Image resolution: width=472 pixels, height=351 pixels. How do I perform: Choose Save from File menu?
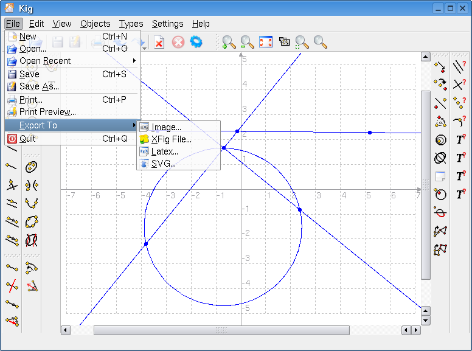(72, 74)
